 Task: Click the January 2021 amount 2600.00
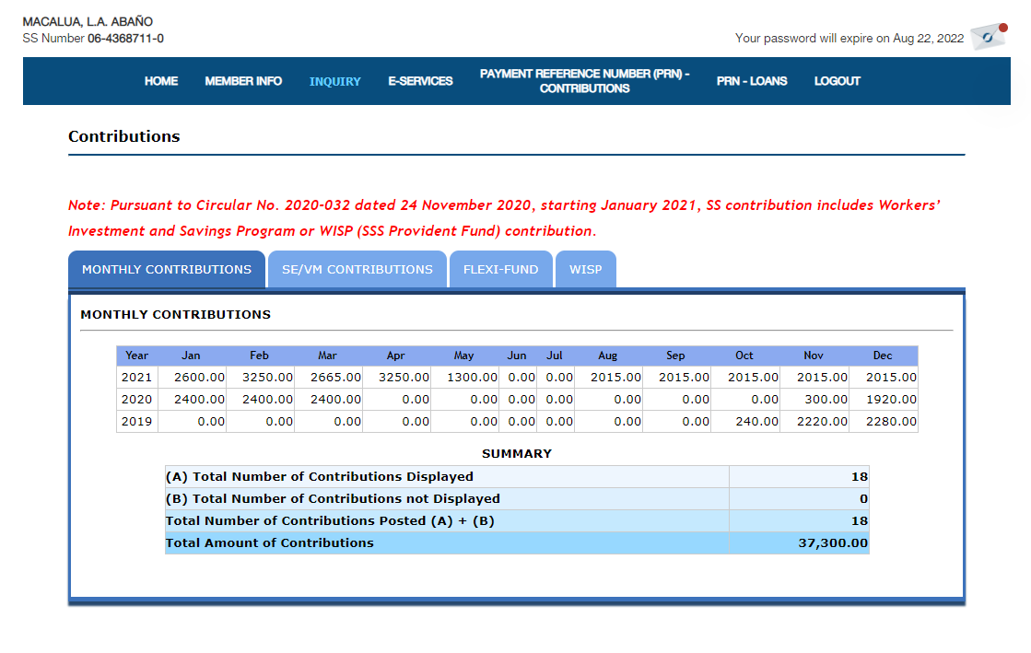(199, 377)
